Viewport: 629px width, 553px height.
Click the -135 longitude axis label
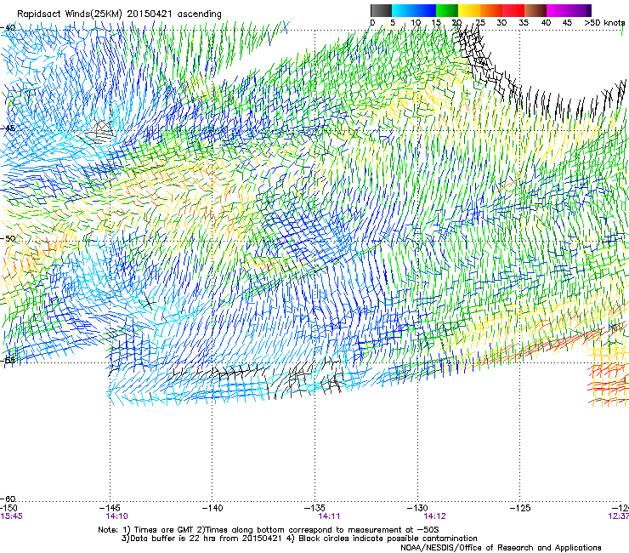pos(314,508)
